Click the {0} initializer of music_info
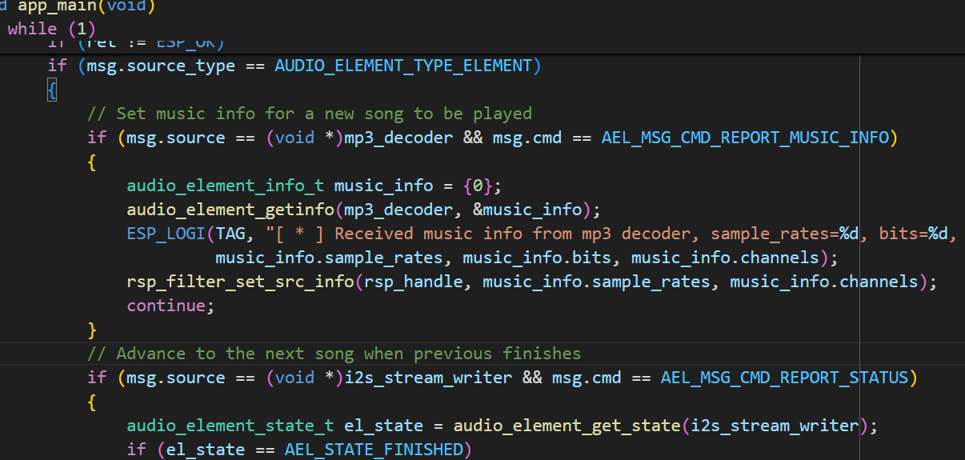The height and width of the screenshot is (460, 965). click(x=478, y=186)
